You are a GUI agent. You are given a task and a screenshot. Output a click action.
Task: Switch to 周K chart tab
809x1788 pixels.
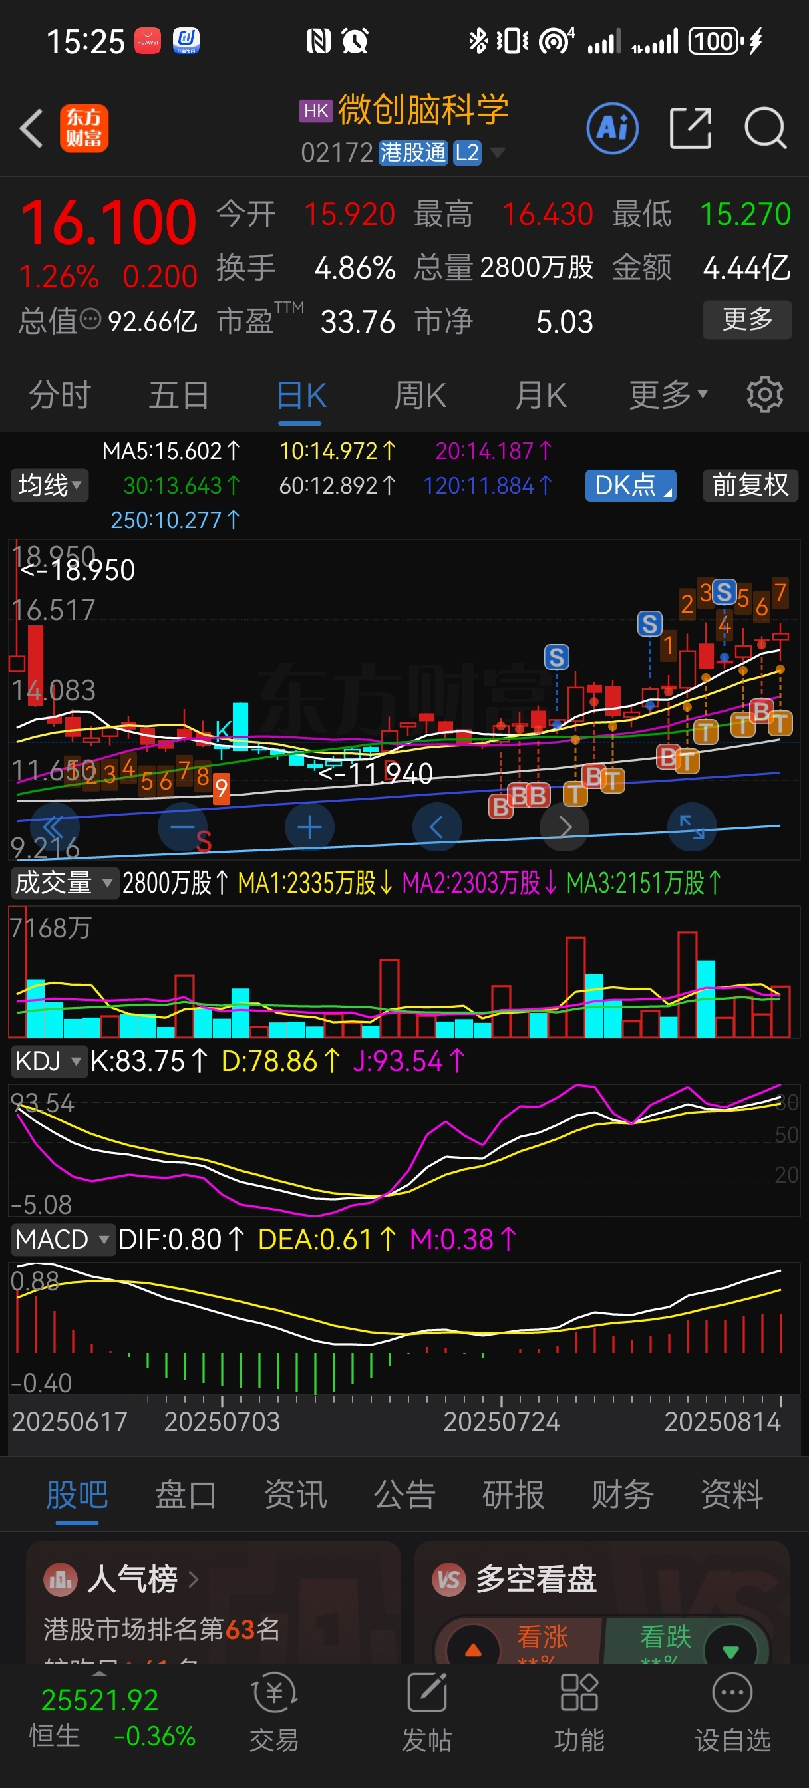coord(420,396)
